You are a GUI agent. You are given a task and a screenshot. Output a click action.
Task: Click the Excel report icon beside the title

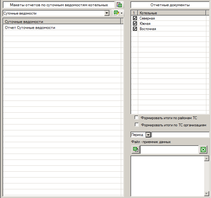coord(119,5)
